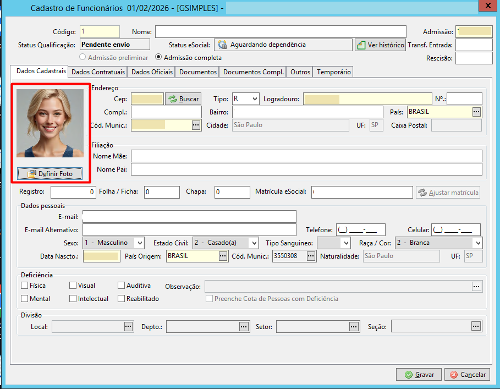Click the Código field

click(x=100, y=31)
